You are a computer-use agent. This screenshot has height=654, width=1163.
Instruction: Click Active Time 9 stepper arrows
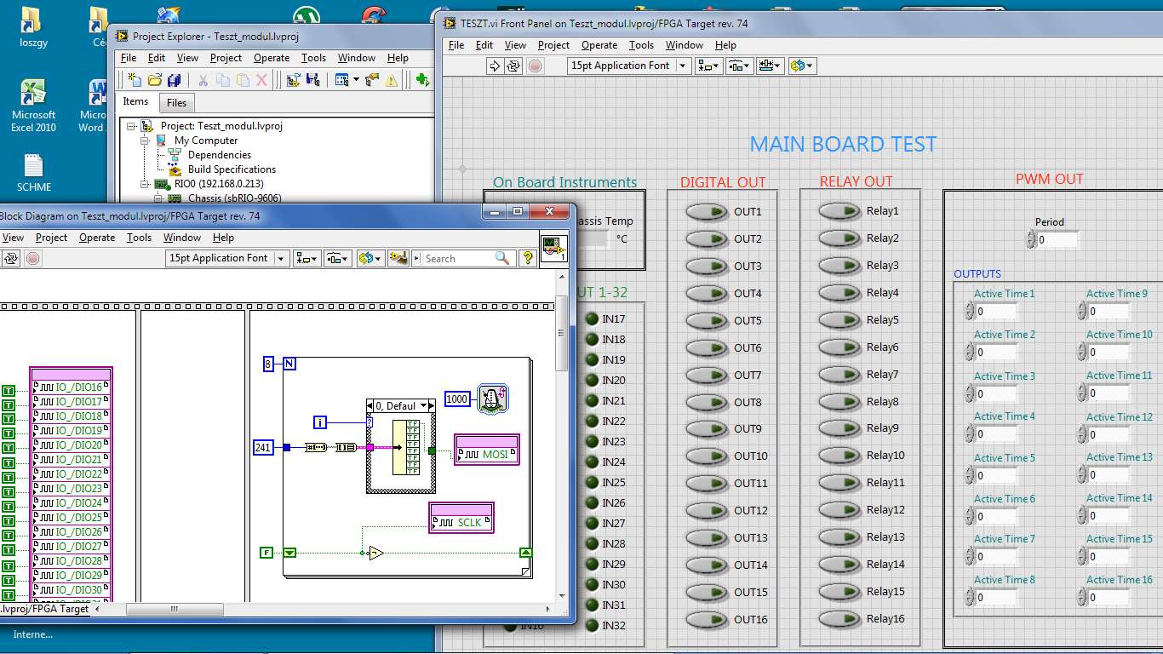pos(1081,311)
